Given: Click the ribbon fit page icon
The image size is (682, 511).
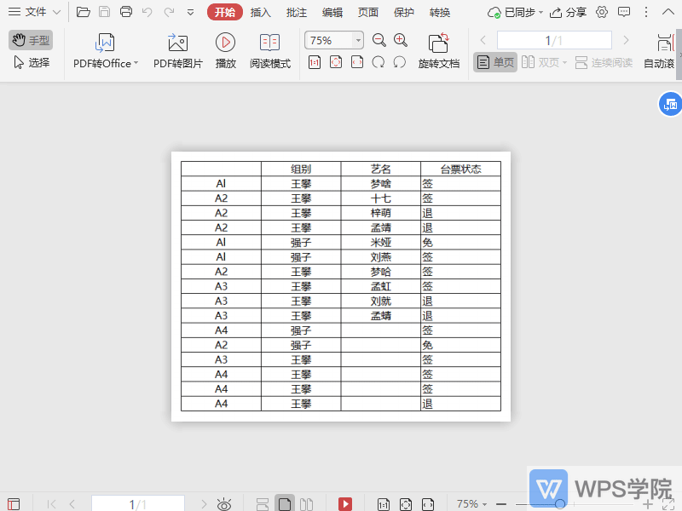Looking at the screenshot, I should (x=336, y=62).
